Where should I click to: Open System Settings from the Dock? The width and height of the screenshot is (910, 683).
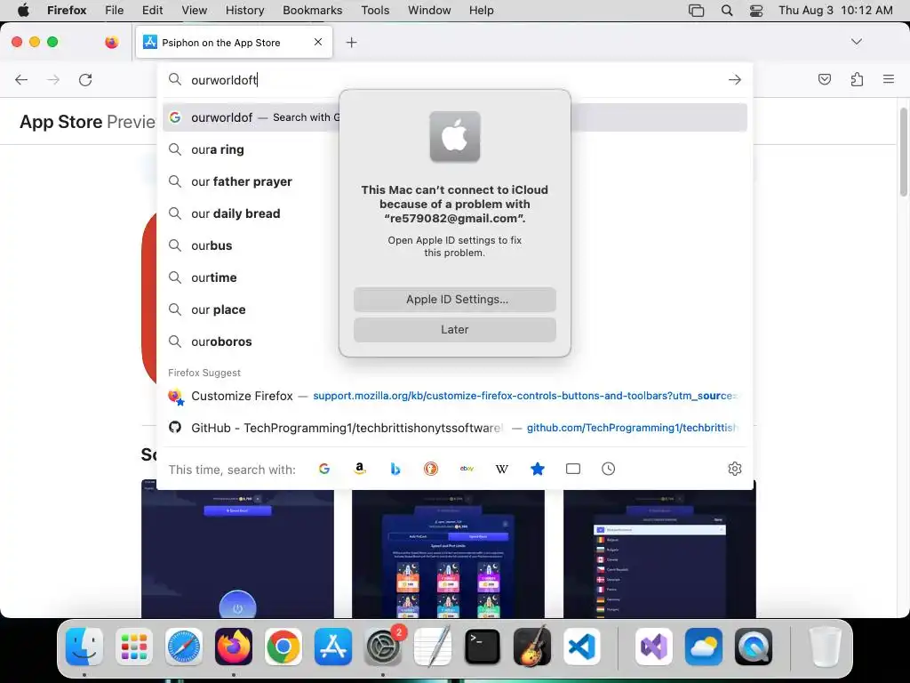click(383, 647)
